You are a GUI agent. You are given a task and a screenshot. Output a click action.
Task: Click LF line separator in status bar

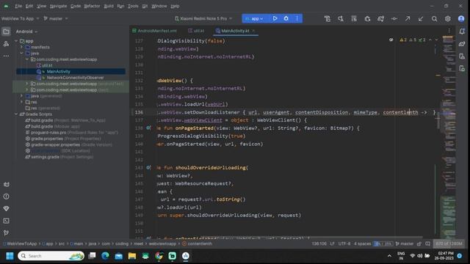point(332,244)
